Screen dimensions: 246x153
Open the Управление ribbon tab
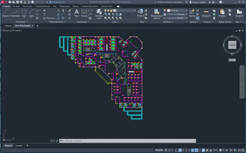point(65,6)
